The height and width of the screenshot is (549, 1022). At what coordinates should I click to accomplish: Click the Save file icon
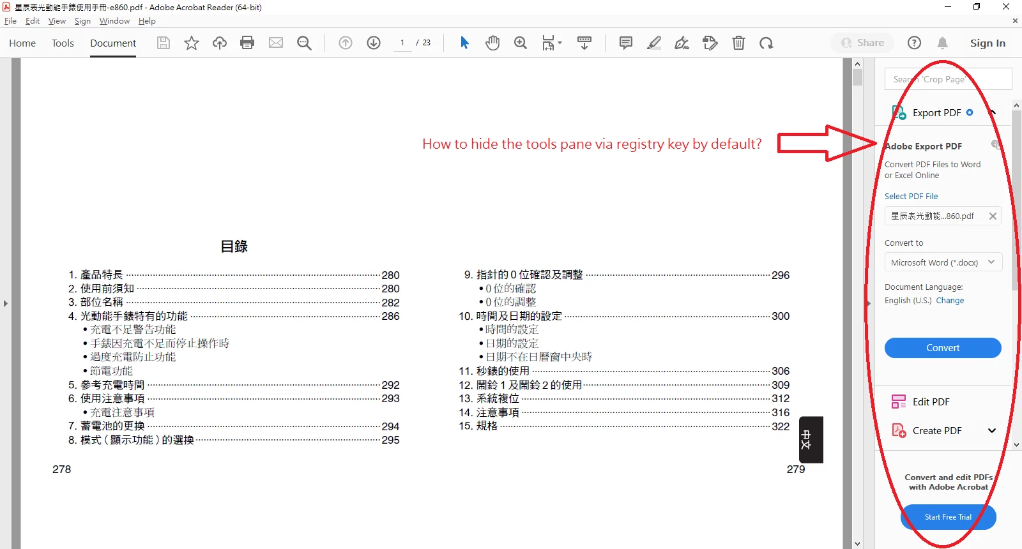[x=164, y=43]
